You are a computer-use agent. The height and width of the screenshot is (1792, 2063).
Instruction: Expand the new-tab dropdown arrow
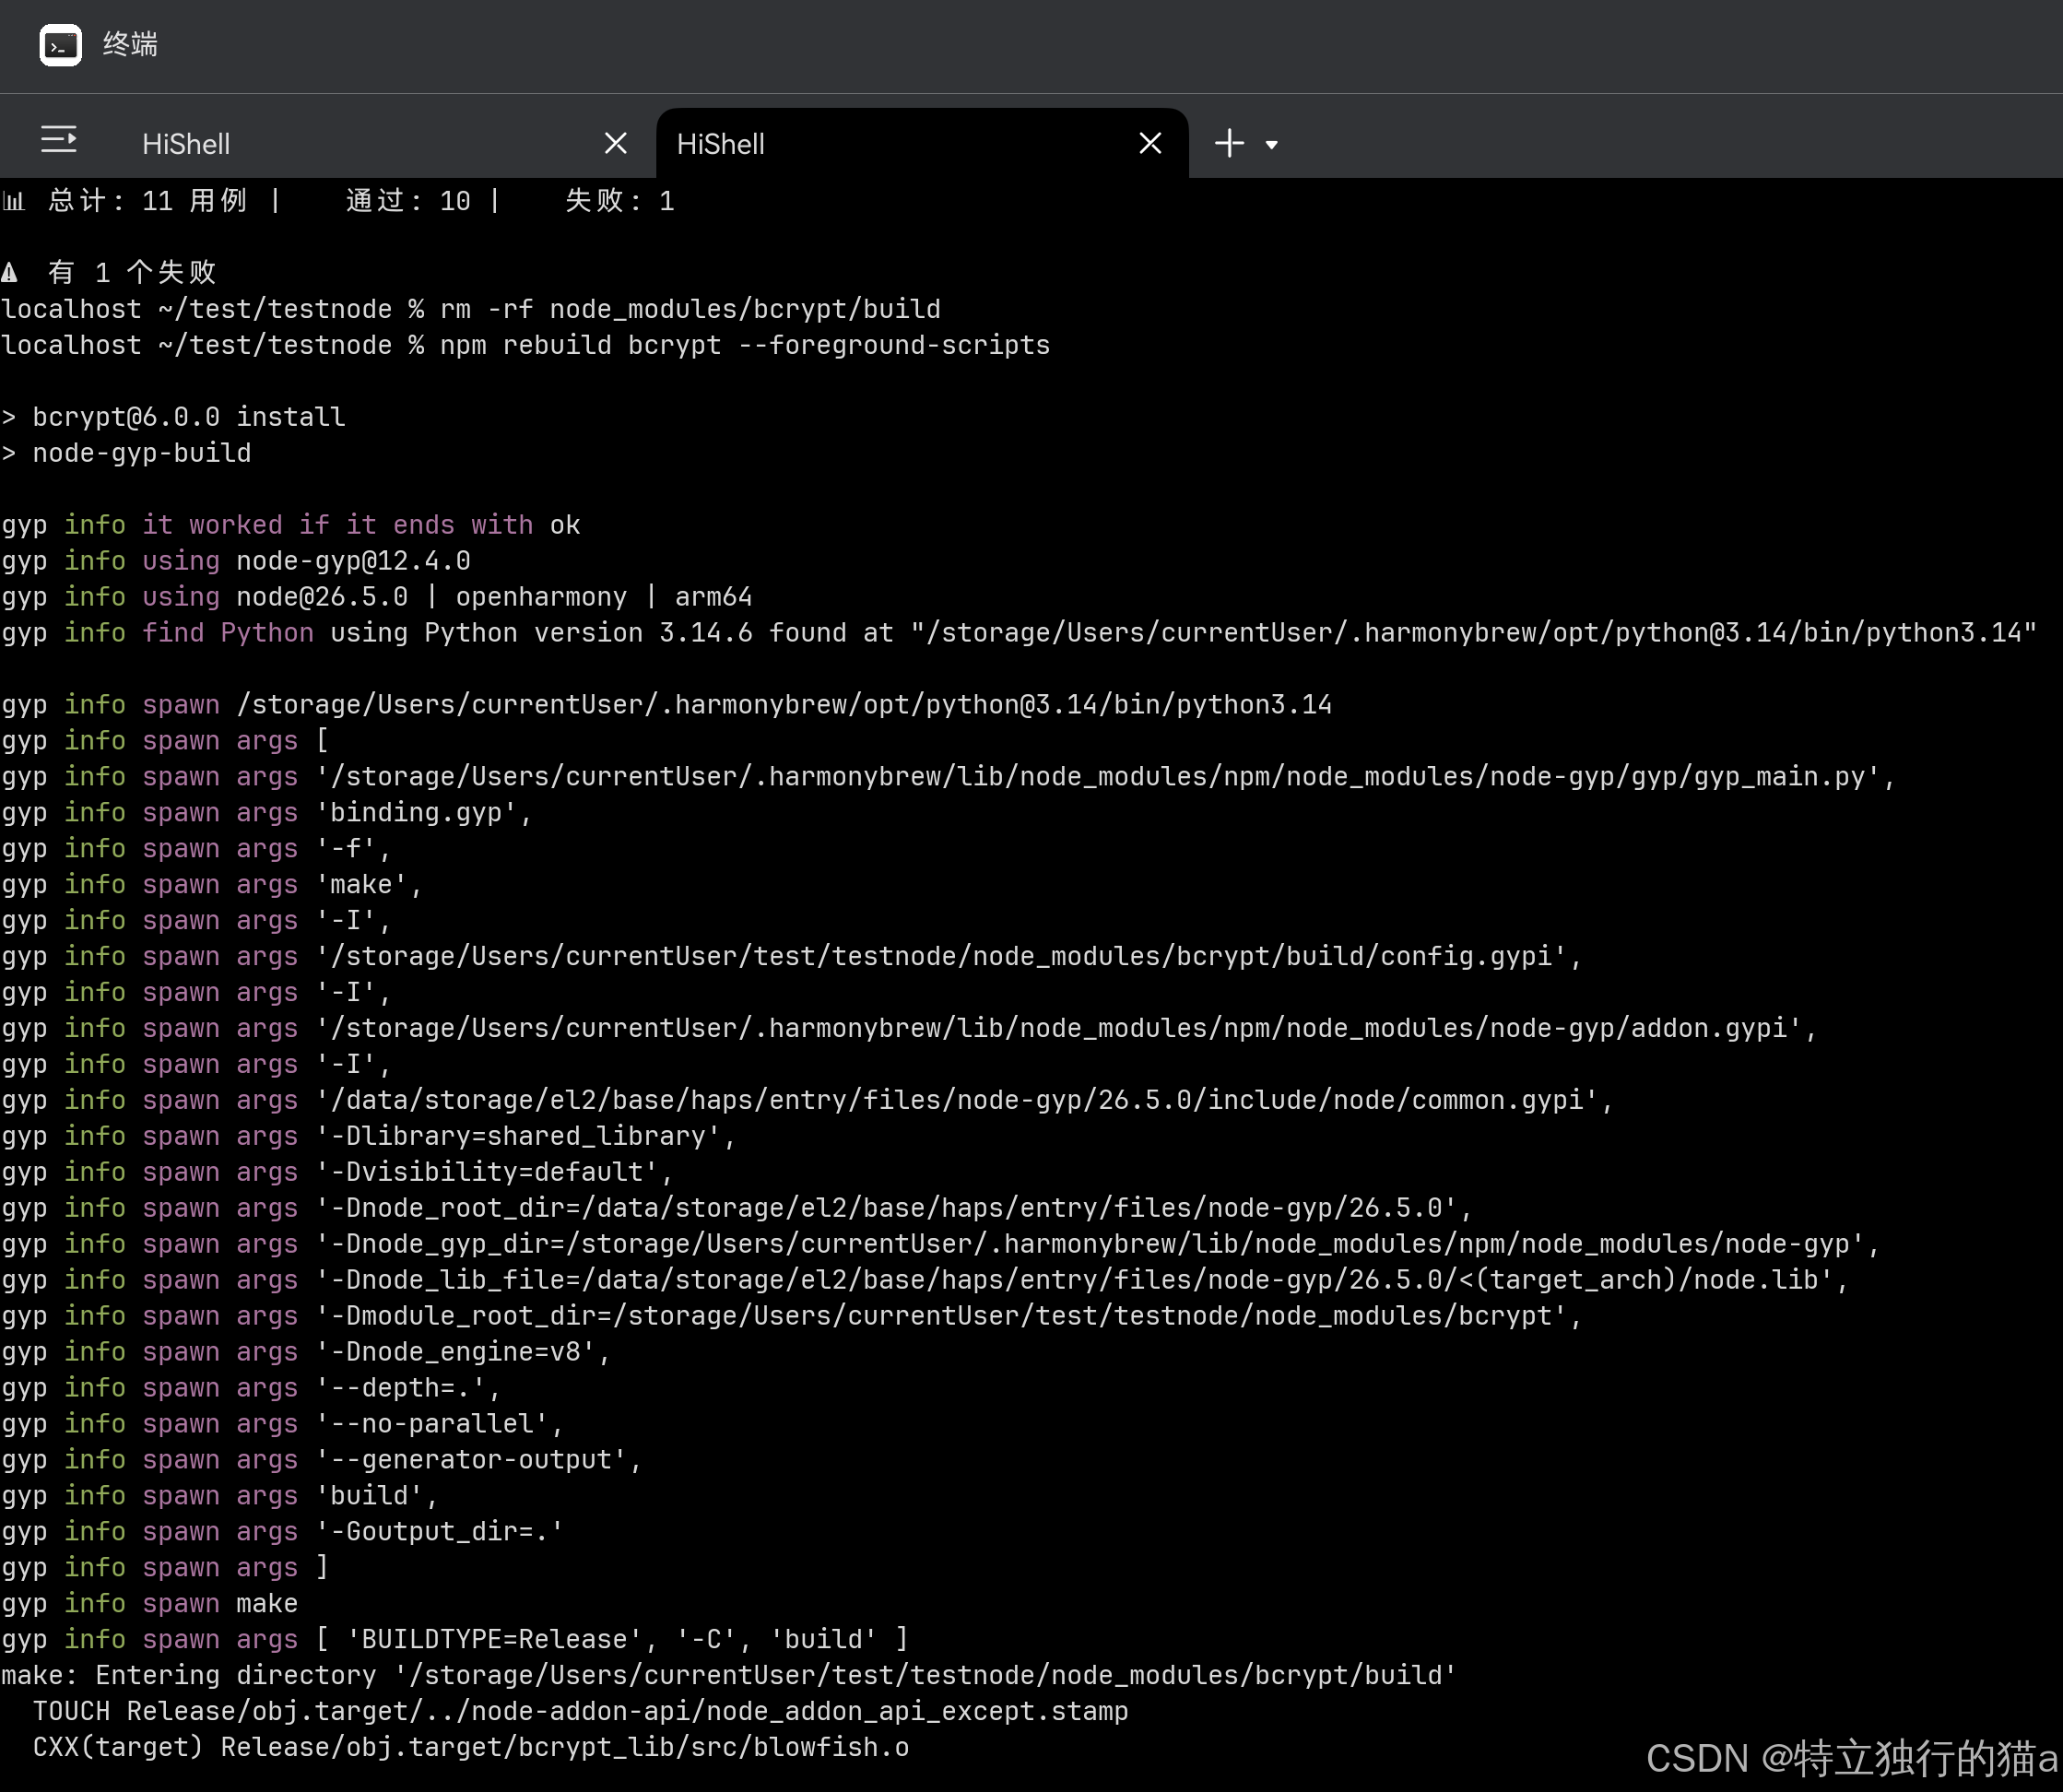1271,144
